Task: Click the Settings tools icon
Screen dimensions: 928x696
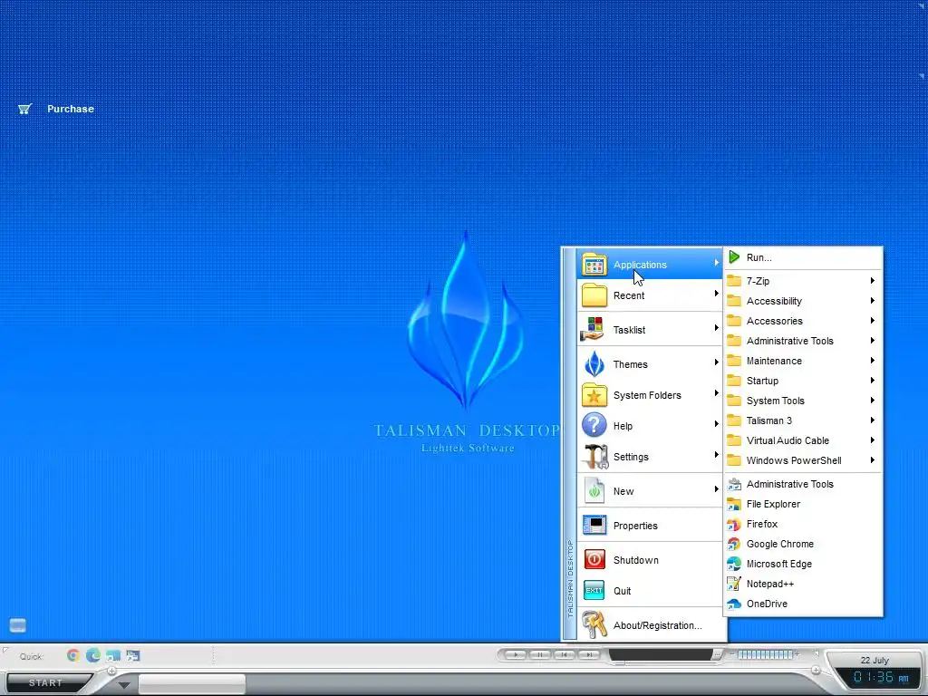Action: [594, 457]
